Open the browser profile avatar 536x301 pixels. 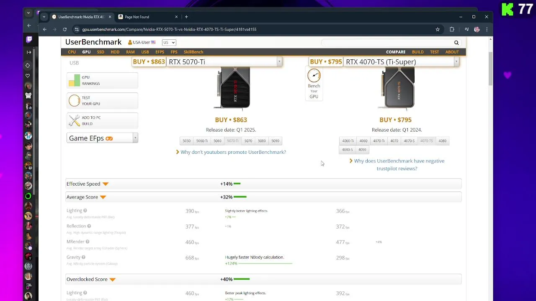(x=477, y=29)
